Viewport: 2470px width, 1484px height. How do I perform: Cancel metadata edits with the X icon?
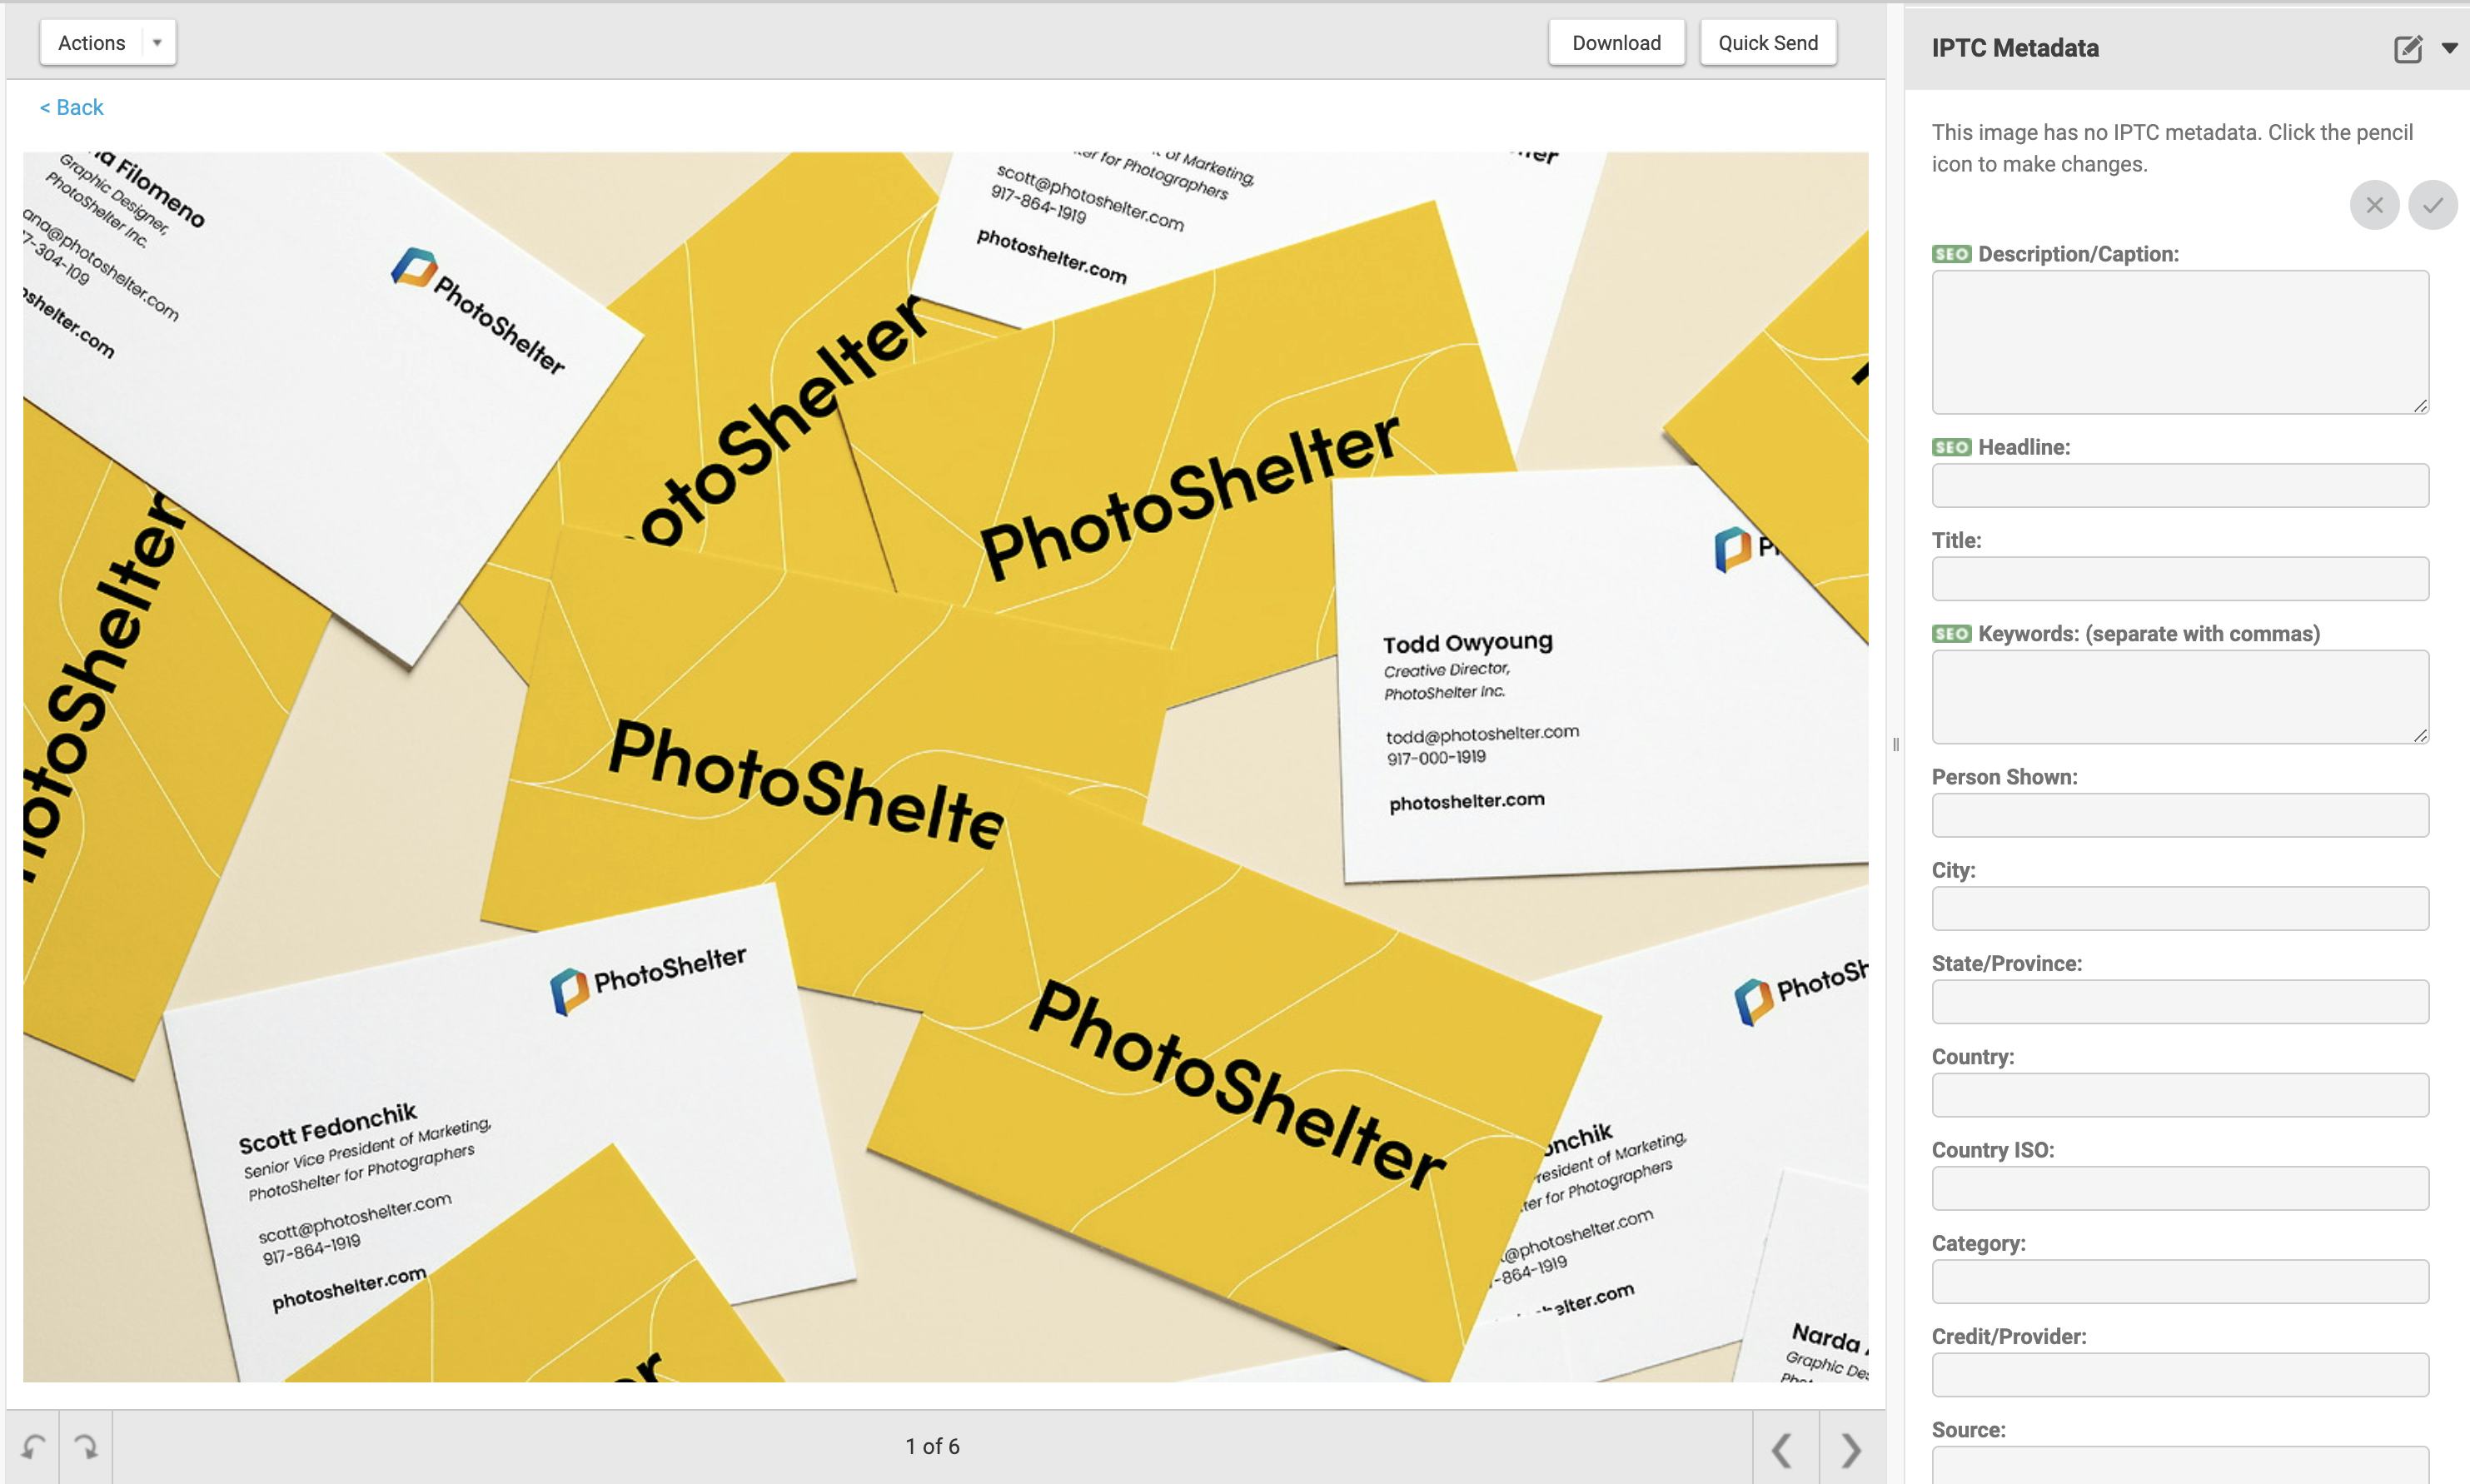click(x=2374, y=205)
